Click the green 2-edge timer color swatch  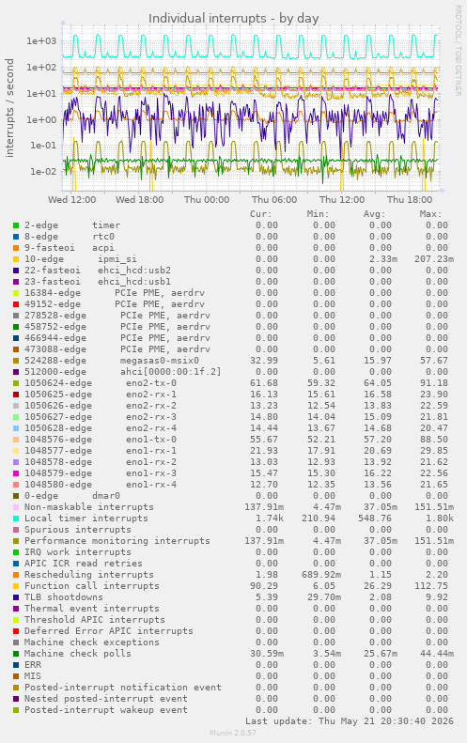tap(16, 225)
